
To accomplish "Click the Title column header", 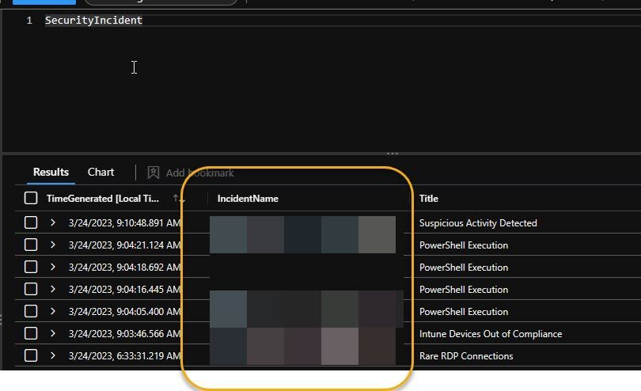I will (x=428, y=199).
